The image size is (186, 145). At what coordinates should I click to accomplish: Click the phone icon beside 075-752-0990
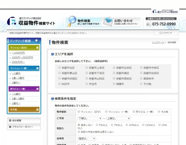click(148, 24)
